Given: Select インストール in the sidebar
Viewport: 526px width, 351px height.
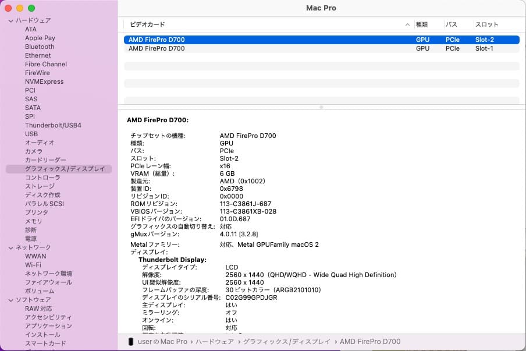Looking at the screenshot, I should click(42, 335).
